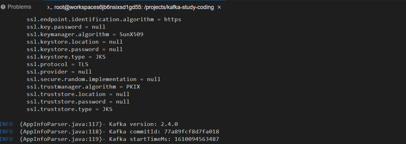Click the ssl.protocol = TLS line
The height and width of the screenshot is (144, 406).
point(58,64)
